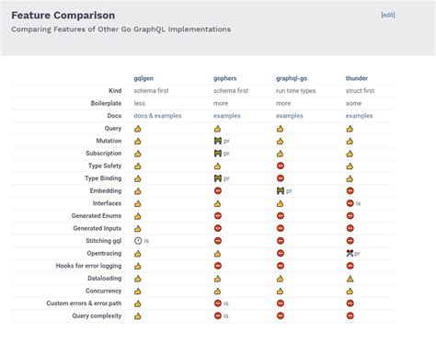
Task: Click the construction icon in graphql-go Embedding row
Action: coord(281,191)
